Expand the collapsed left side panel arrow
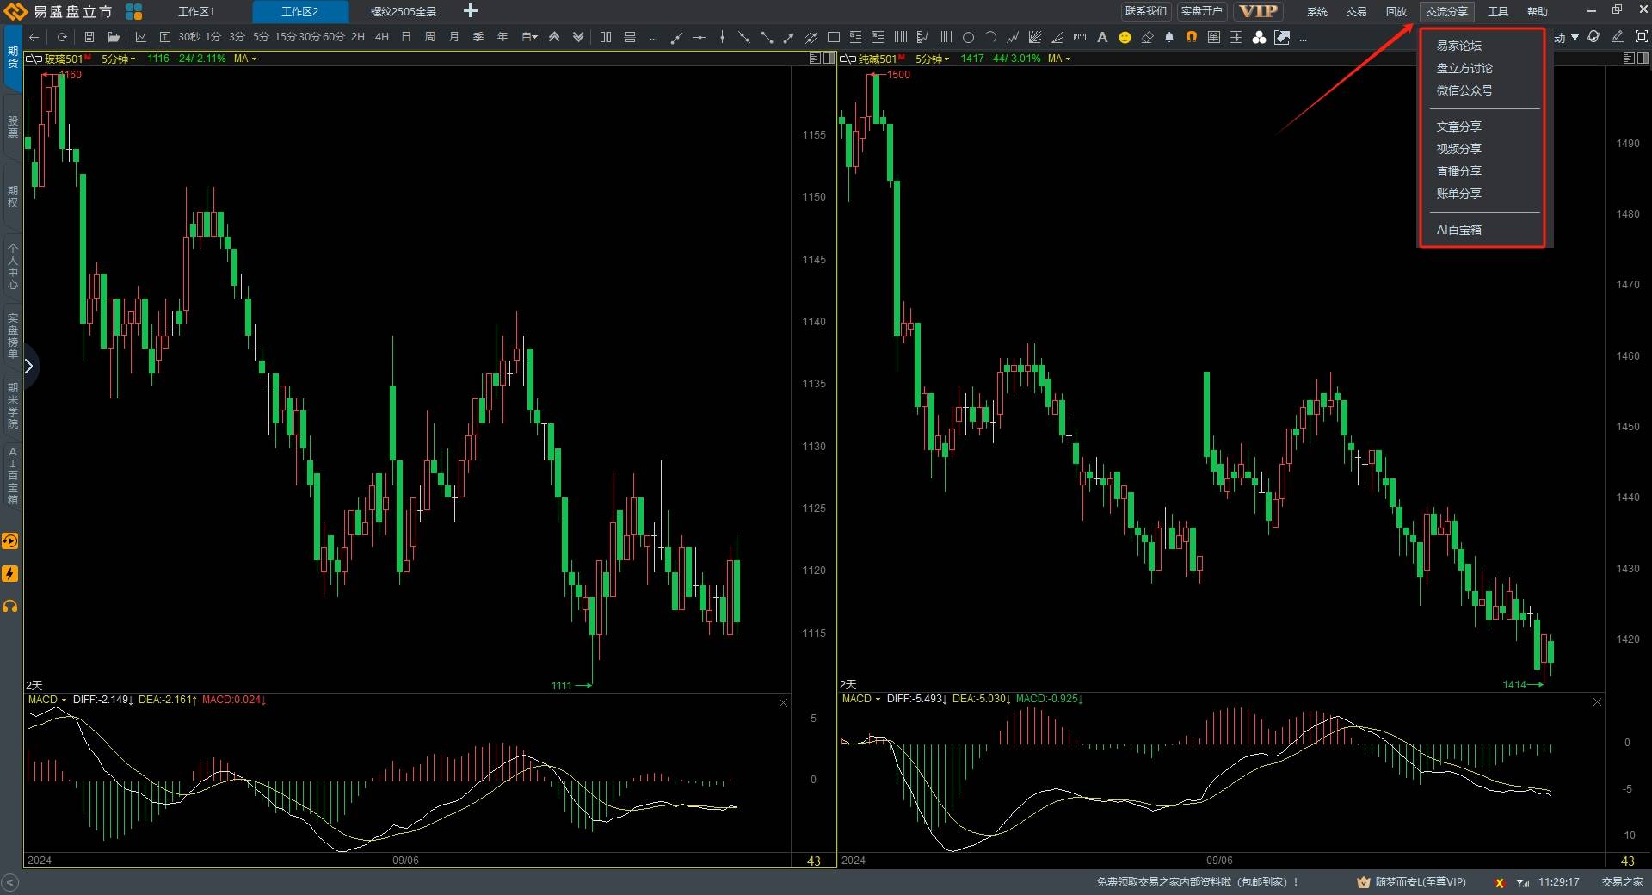This screenshot has width=1652, height=895. coord(28,367)
